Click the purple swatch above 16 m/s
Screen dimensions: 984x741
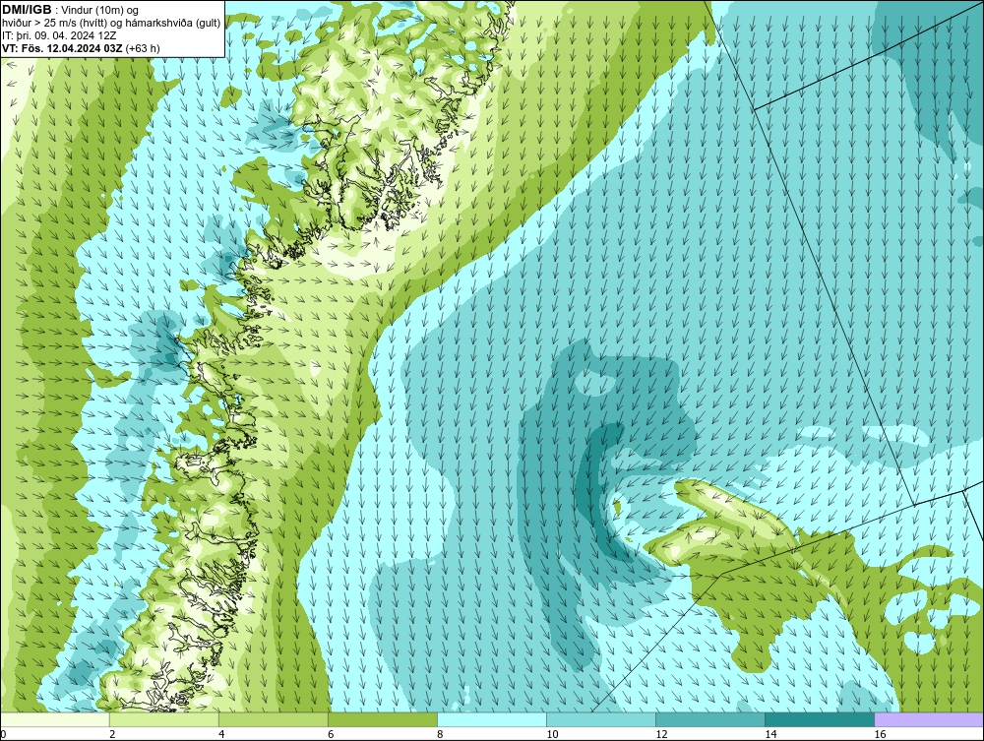[x=929, y=719]
